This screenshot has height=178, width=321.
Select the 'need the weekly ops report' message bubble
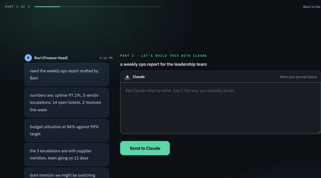pos(67,75)
